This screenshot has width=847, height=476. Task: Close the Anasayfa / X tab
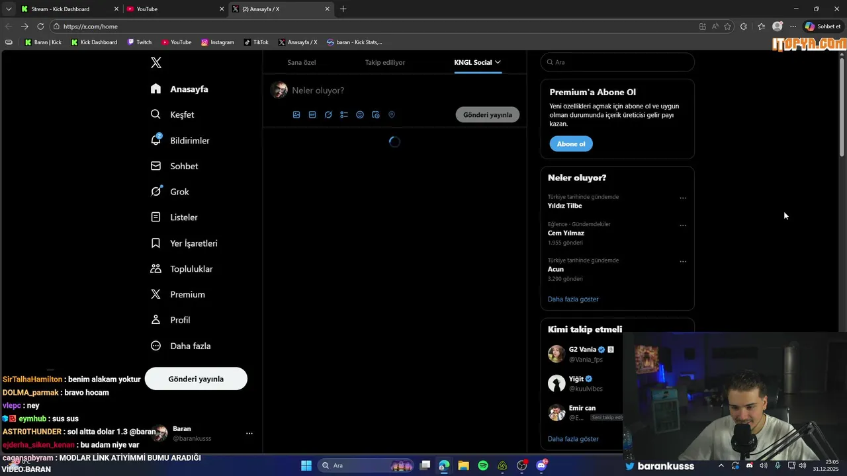pos(327,9)
